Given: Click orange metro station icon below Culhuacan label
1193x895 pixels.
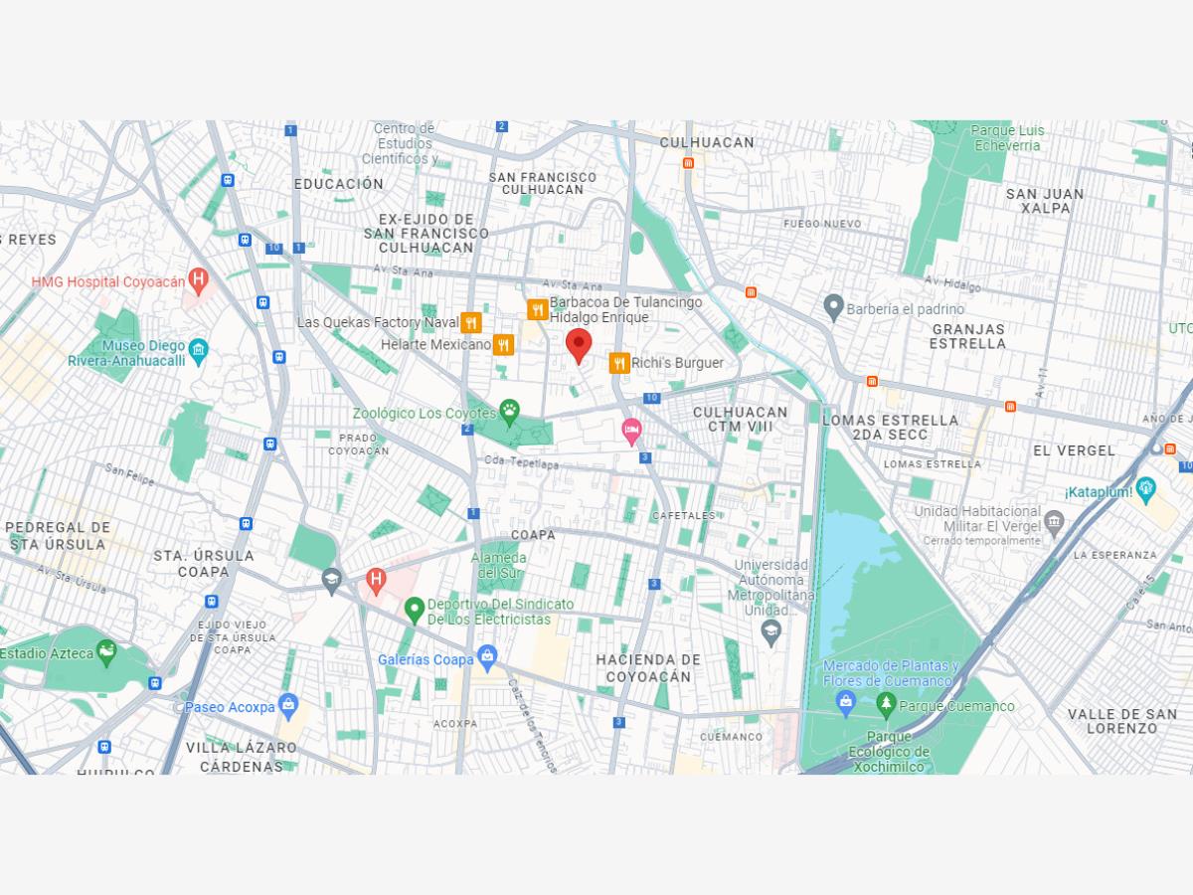Looking at the screenshot, I should click(x=688, y=162).
